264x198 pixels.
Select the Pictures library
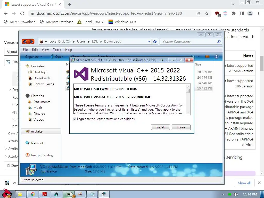click(x=37, y=113)
